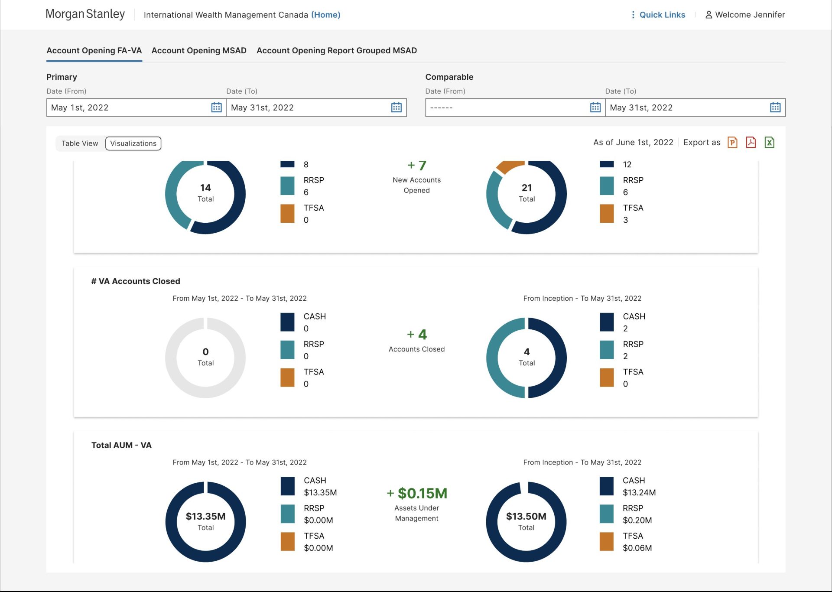
Task: Export report as Excel
Action: click(x=770, y=143)
